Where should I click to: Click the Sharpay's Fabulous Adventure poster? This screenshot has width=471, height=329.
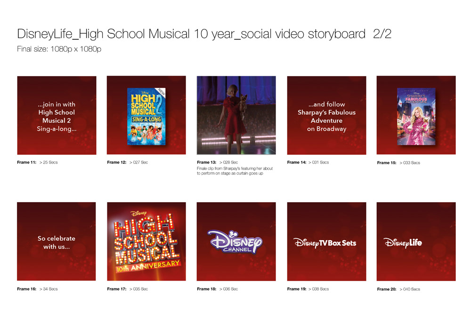(x=416, y=117)
